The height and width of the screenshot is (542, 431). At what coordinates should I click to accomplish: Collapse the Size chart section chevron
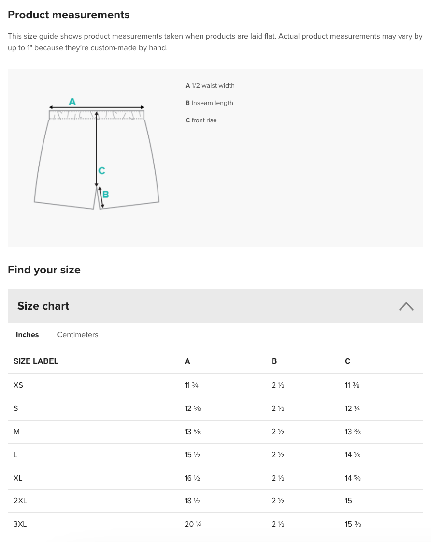tap(406, 306)
